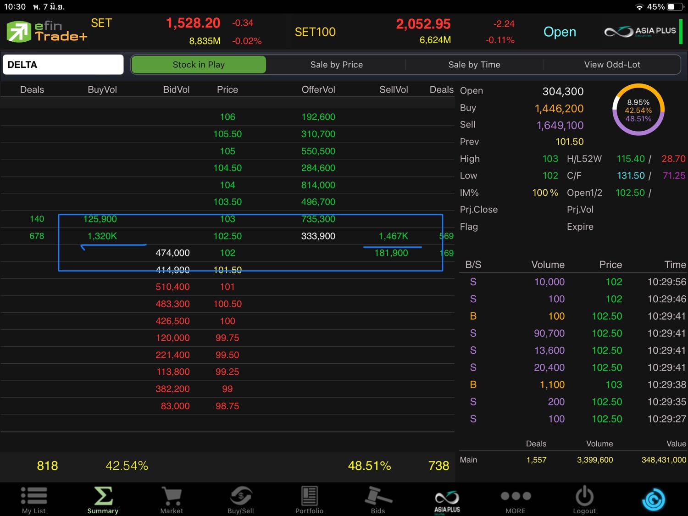
Task: Select the 104.50 offer price
Action: coord(227,168)
